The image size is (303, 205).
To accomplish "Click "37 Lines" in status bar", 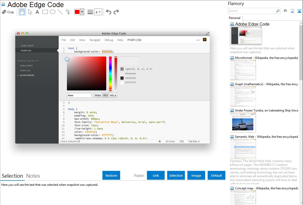I will 170,142.
